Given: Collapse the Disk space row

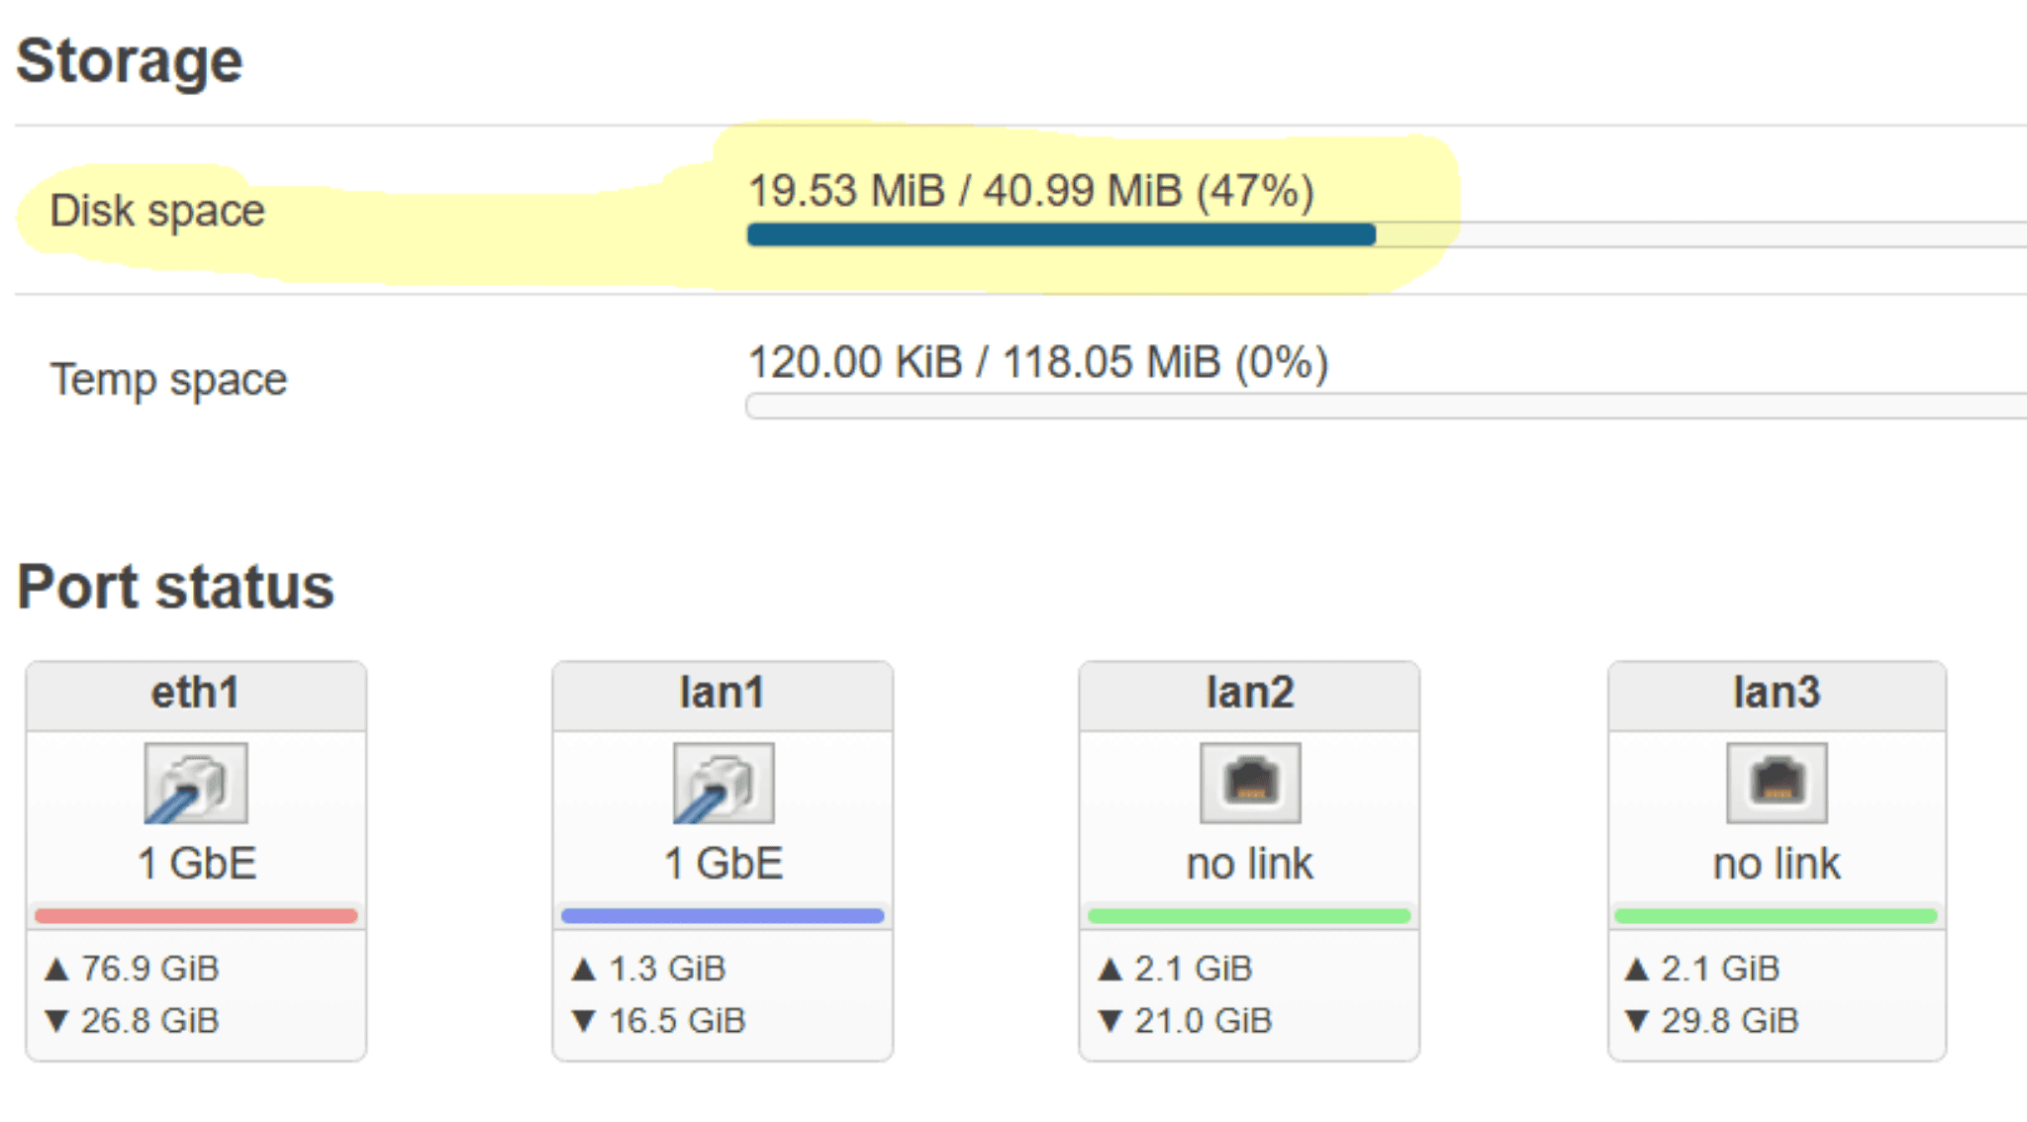Looking at the screenshot, I should pos(158,210).
